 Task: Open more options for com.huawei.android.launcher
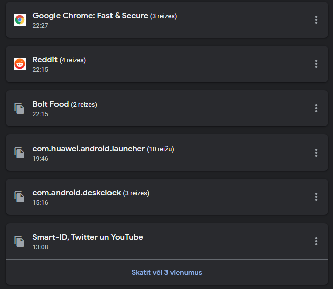click(316, 153)
